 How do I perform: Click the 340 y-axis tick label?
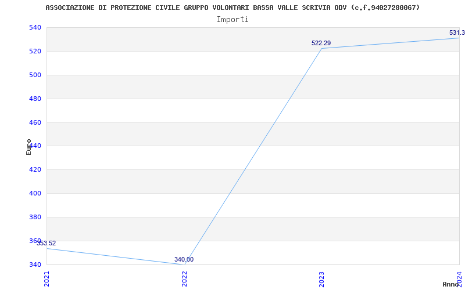pyautogui.click(x=35, y=264)
